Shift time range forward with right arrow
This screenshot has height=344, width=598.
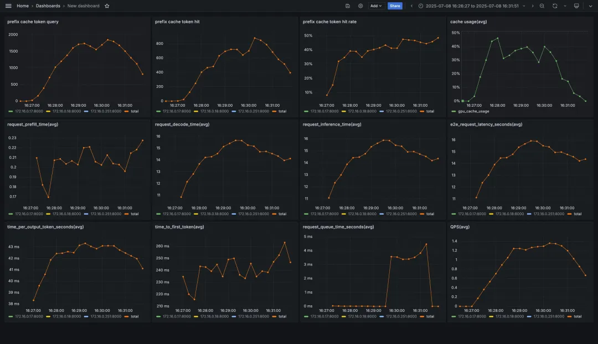(533, 6)
